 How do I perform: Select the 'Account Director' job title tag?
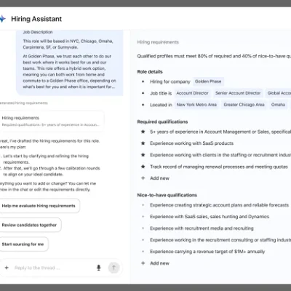coord(192,93)
